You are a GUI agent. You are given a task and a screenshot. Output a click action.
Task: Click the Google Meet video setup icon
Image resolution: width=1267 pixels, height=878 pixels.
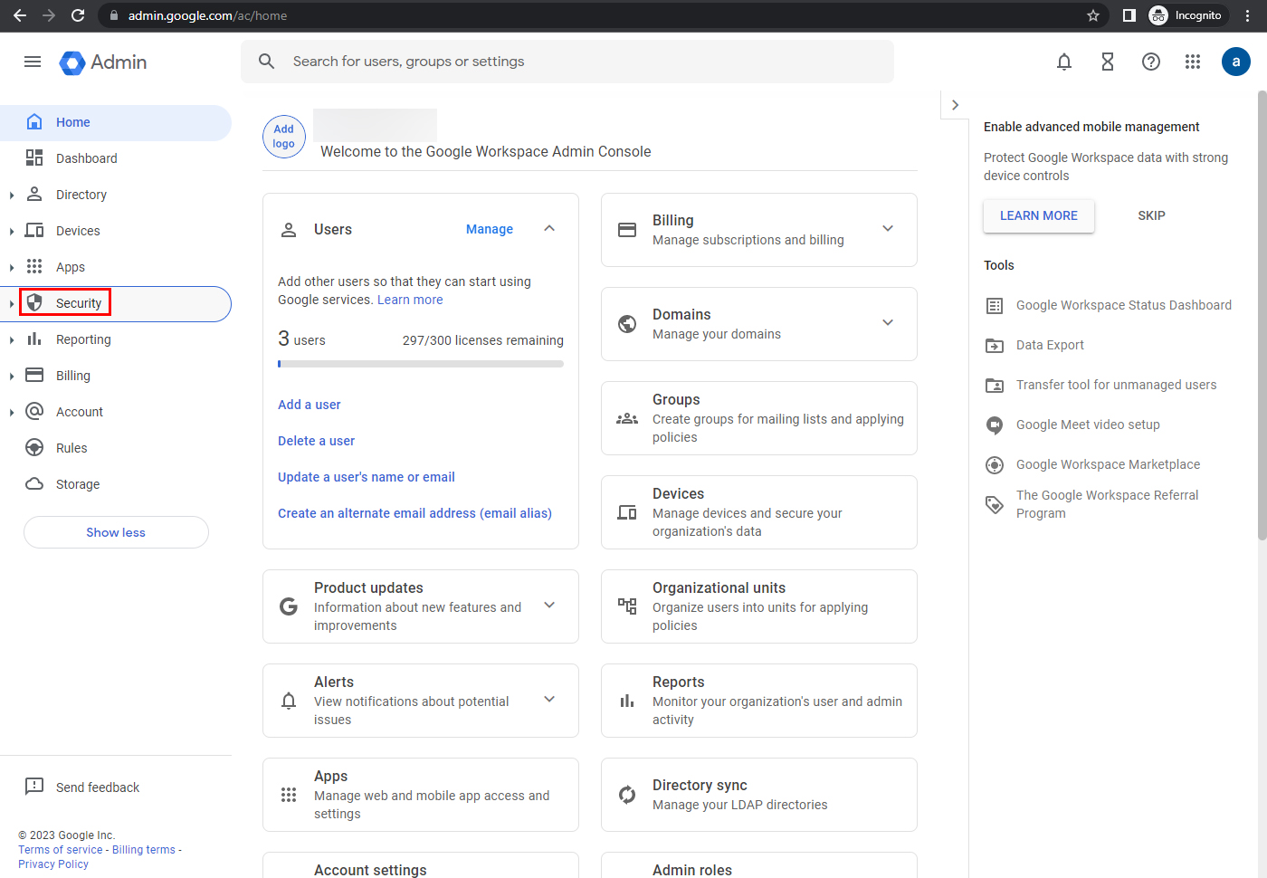point(995,425)
